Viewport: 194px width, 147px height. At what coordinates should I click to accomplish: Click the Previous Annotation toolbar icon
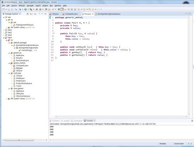84,9
